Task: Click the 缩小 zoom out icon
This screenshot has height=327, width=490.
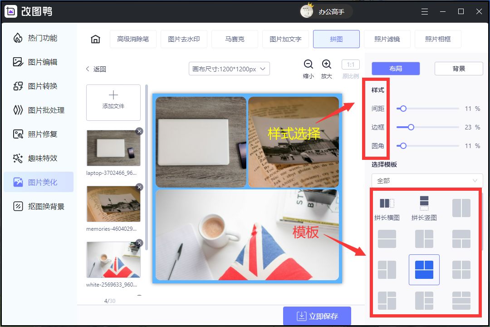Action: pos(308,64)
